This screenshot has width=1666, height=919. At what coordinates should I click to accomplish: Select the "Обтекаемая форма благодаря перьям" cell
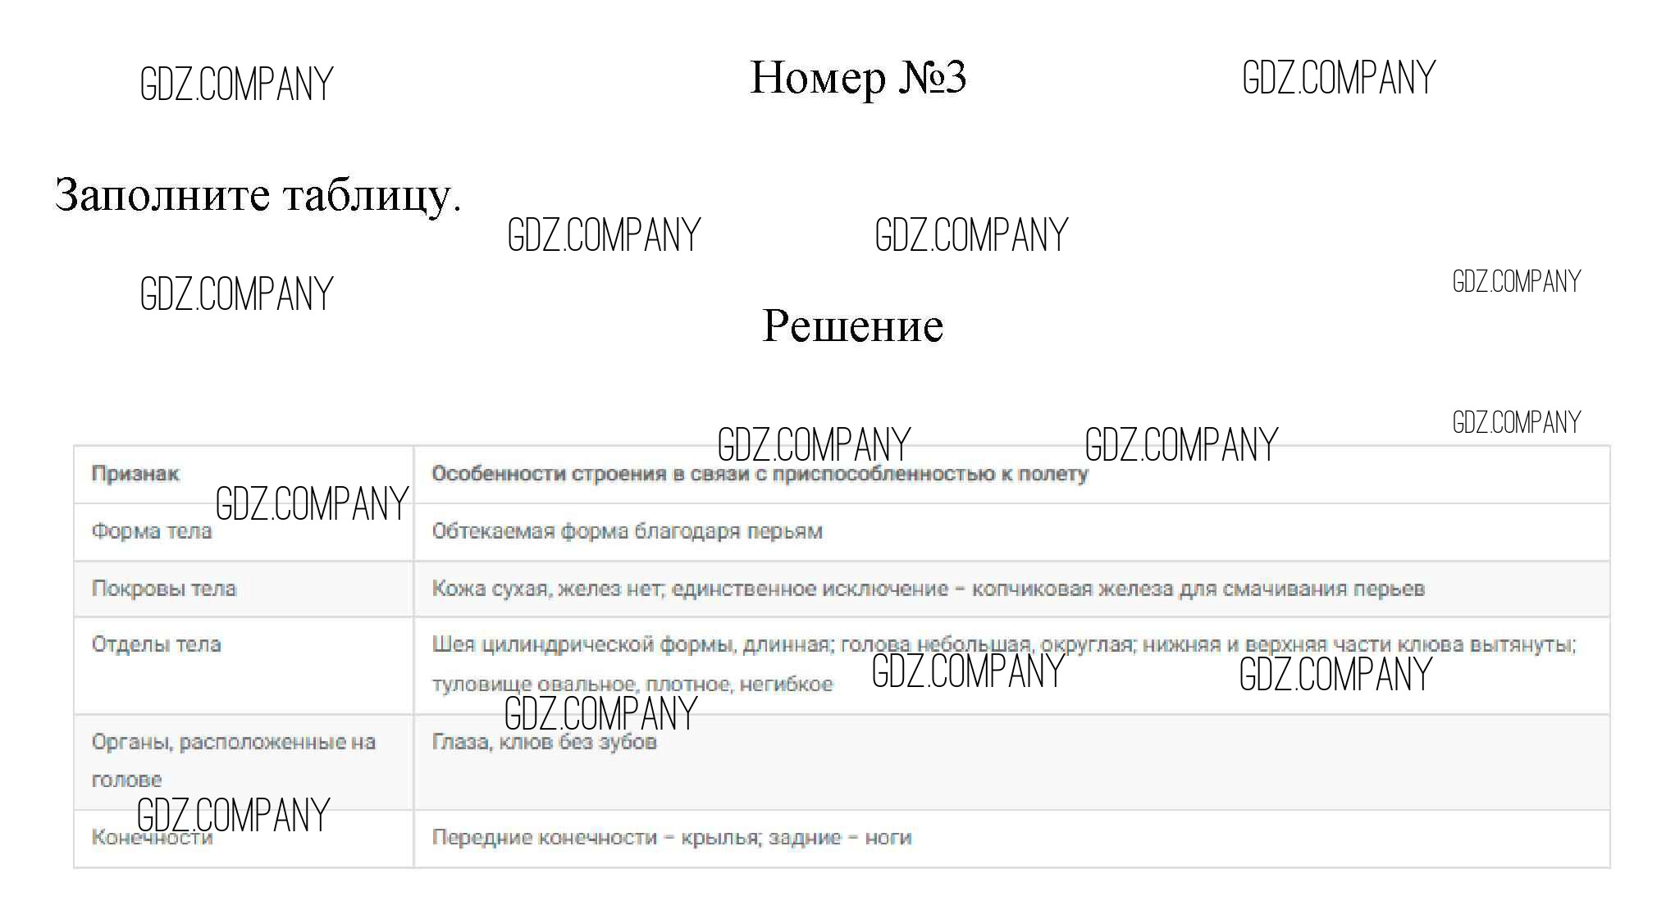[x=627, y=531]
